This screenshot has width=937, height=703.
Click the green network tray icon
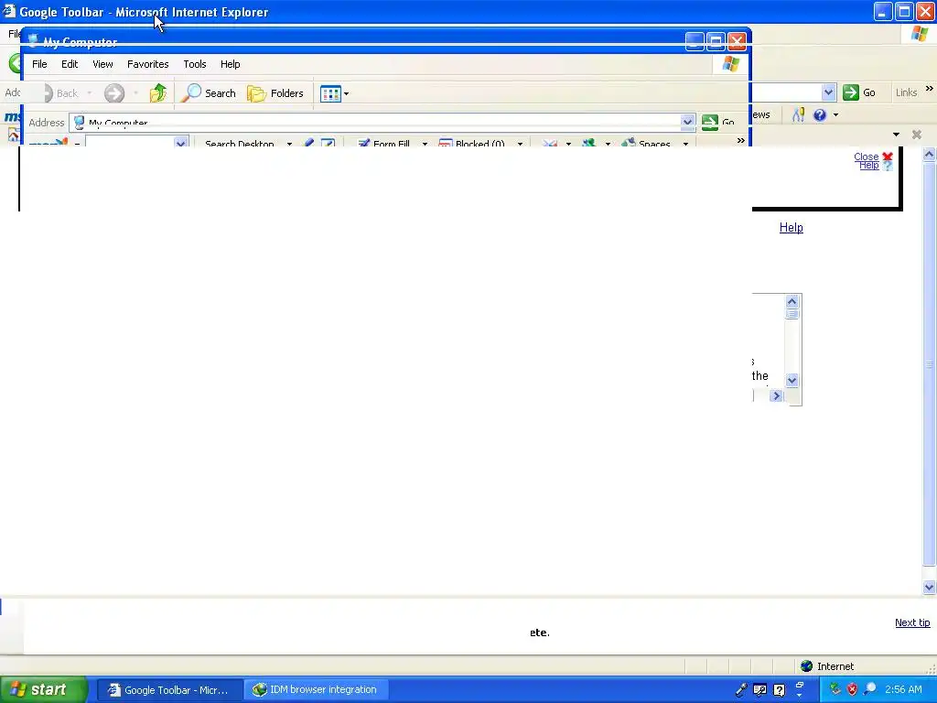(835, 689)
